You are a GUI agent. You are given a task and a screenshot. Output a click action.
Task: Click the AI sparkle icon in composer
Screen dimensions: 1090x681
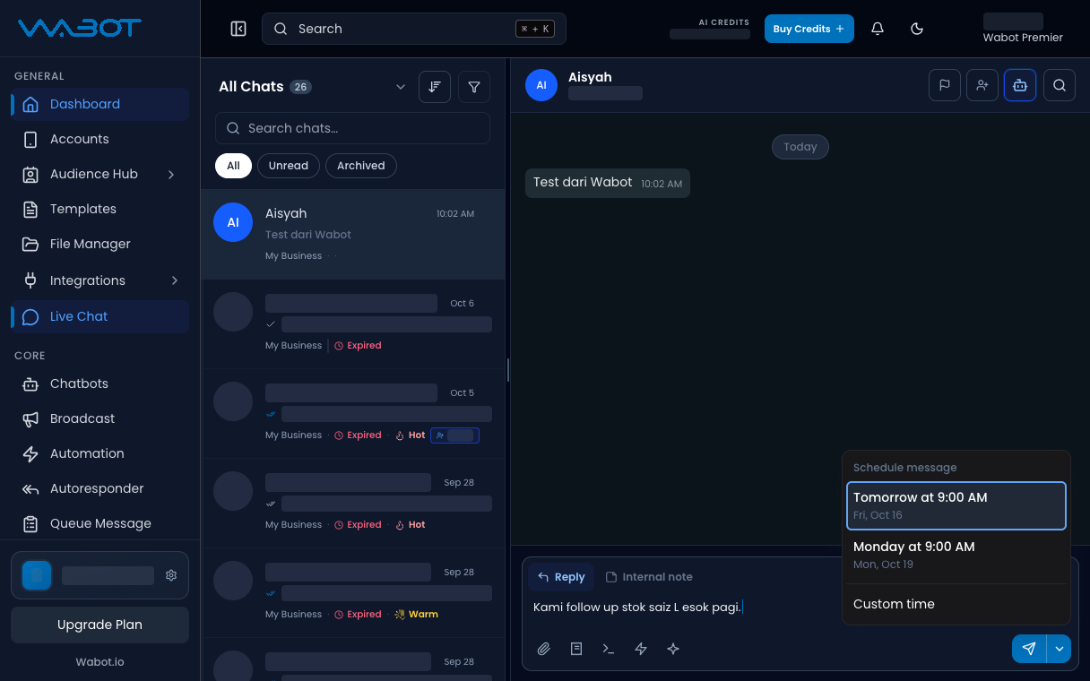(673, 649)
